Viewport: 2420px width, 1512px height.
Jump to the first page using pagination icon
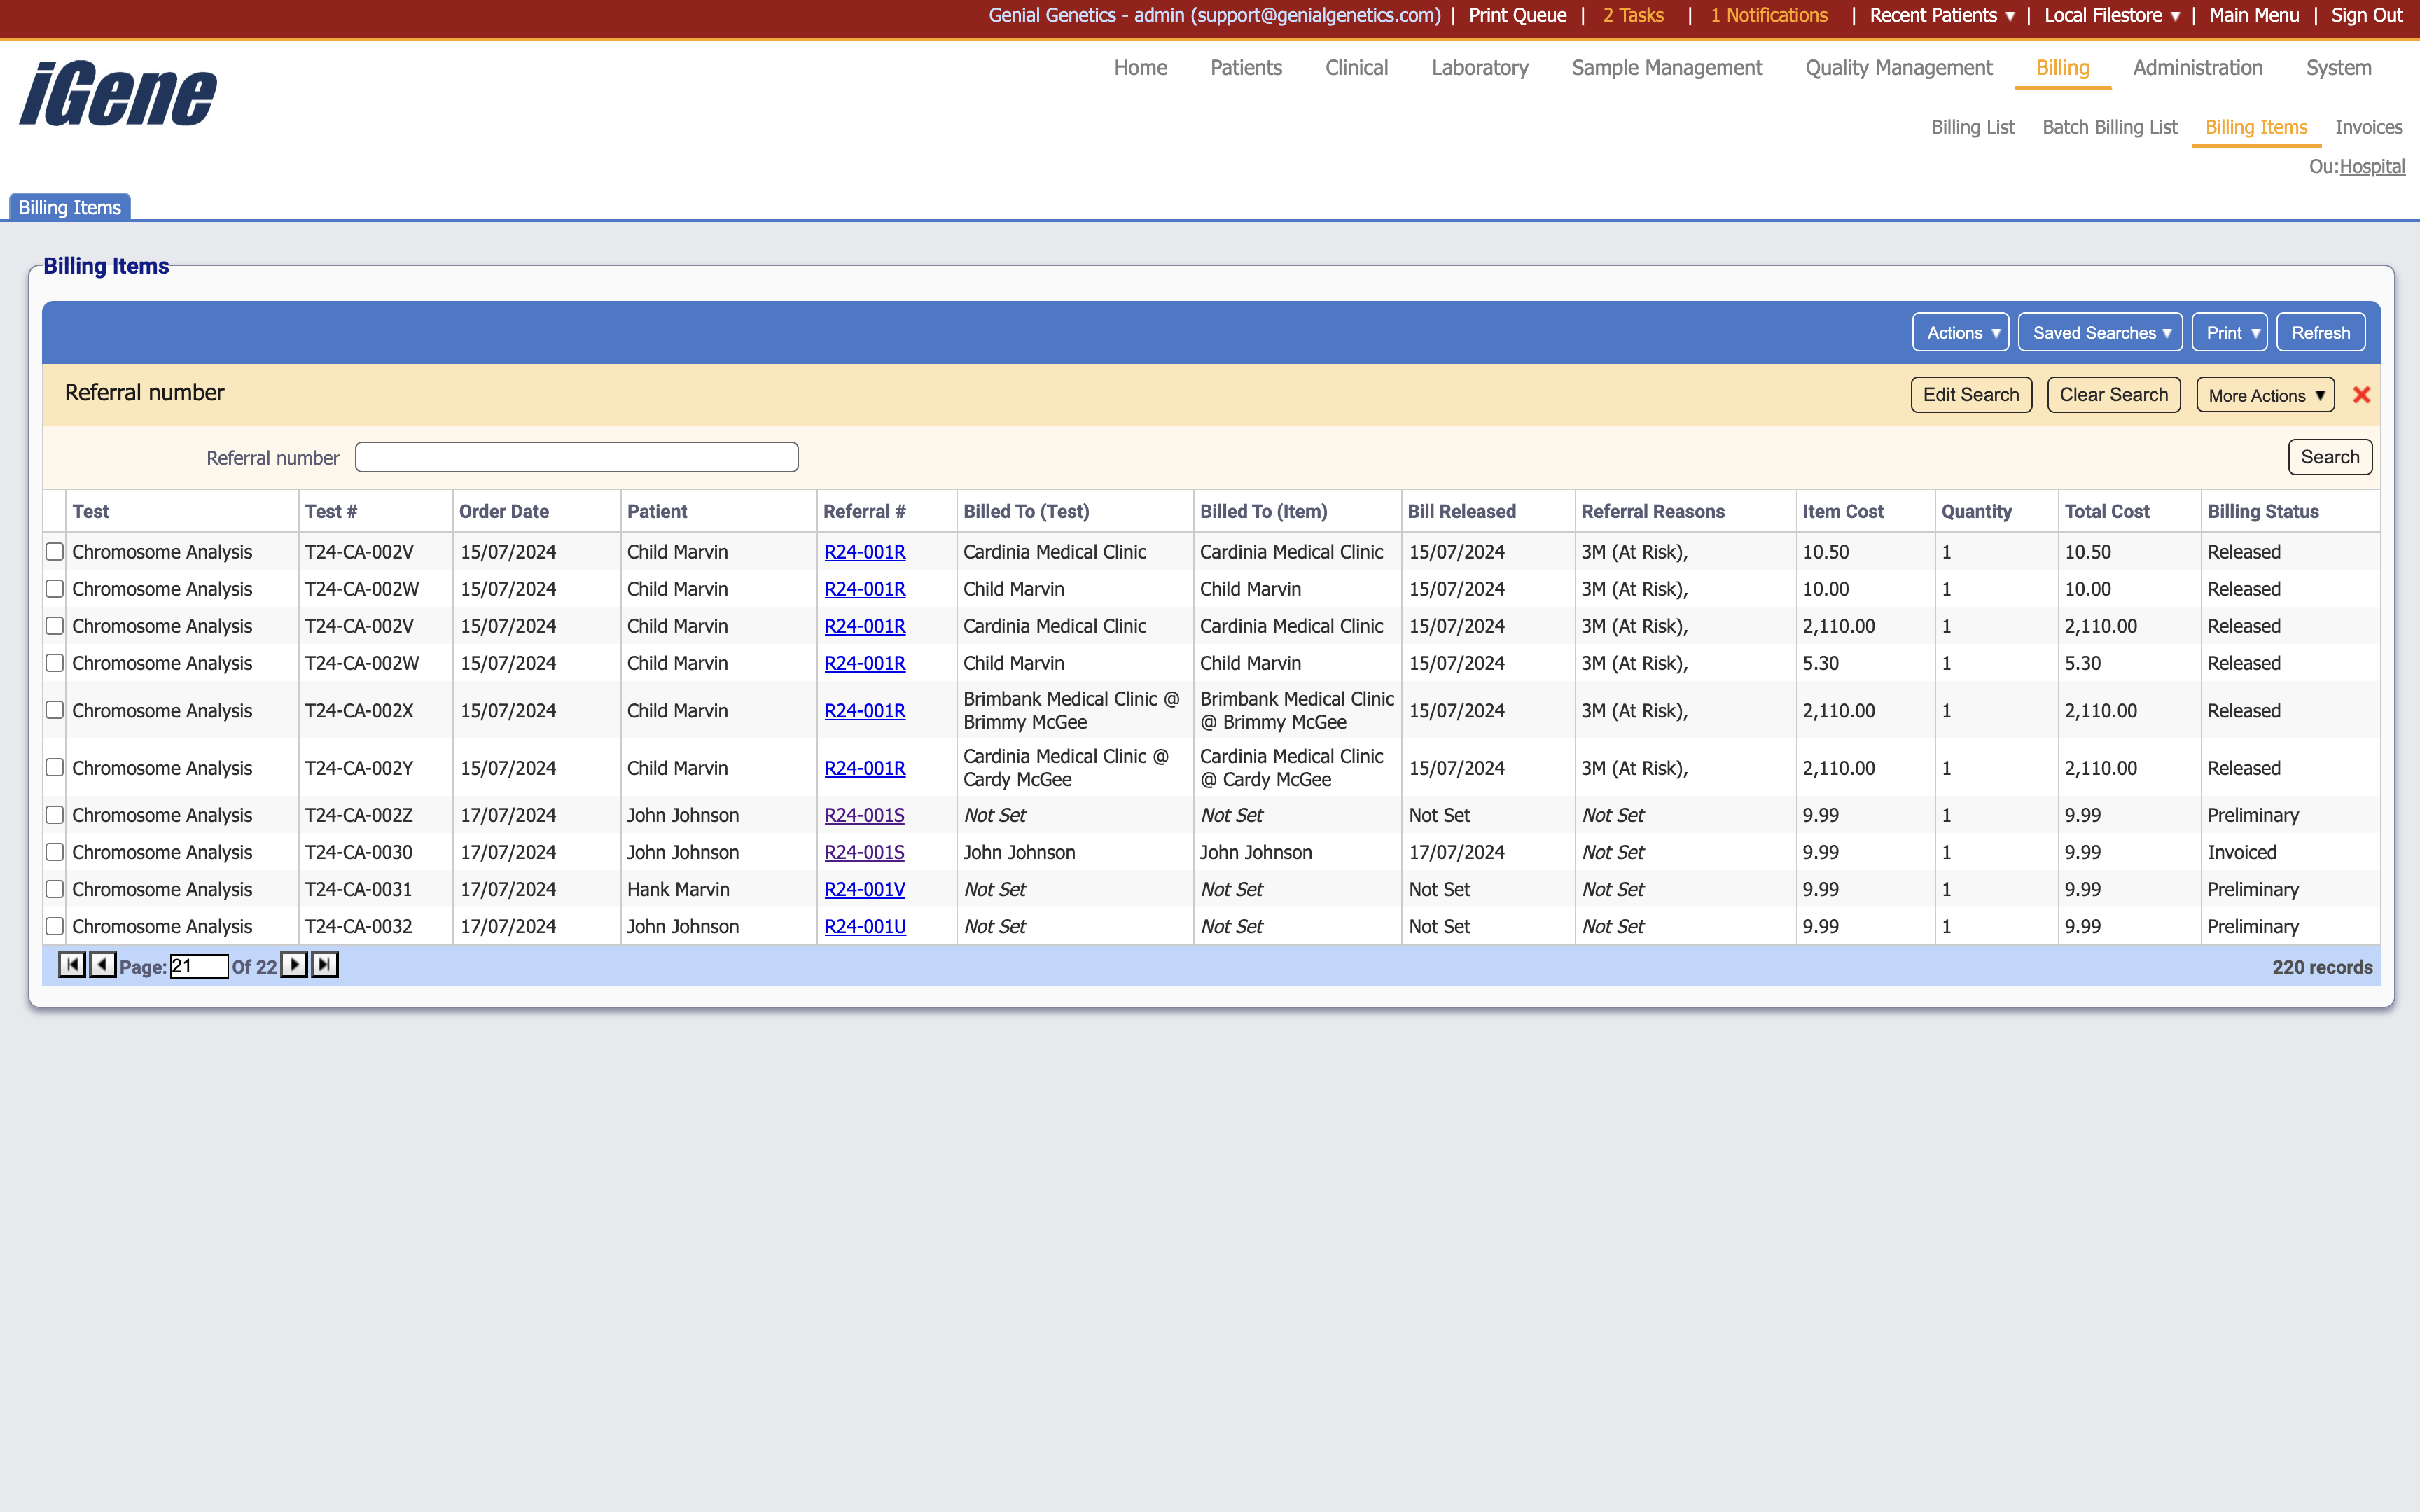tap(71, 965)
